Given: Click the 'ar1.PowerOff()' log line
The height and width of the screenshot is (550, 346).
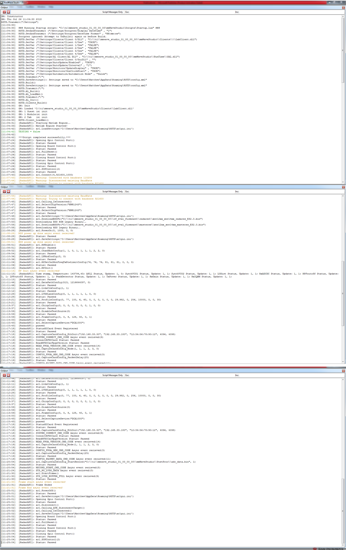Looking at the screenshot, I should (x=29, y=491).
